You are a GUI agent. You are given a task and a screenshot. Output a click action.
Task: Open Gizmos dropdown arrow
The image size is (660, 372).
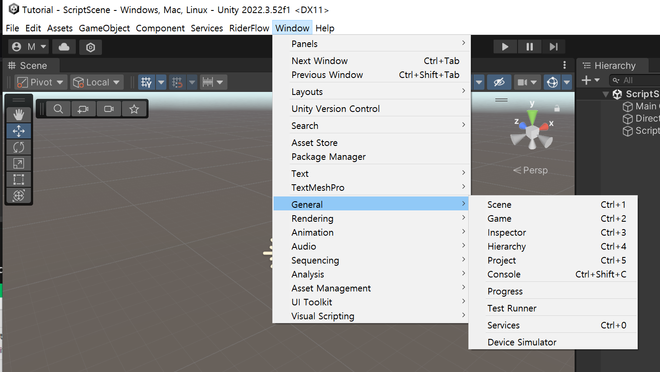tap(567, 82)
